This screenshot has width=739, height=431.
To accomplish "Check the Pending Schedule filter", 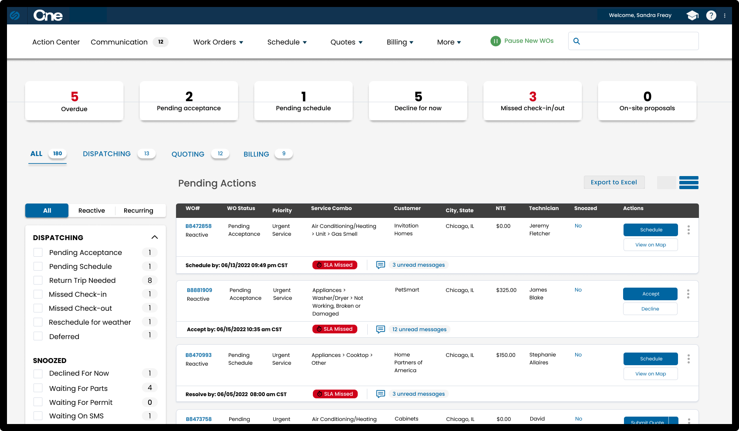I will 38,266.
